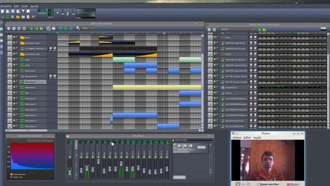Open instrument plugins sidebar tab

[2, 23]
